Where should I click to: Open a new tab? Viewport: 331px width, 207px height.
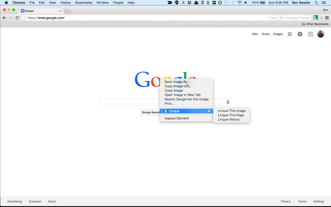pyautogui.click(x=67, y=11)
